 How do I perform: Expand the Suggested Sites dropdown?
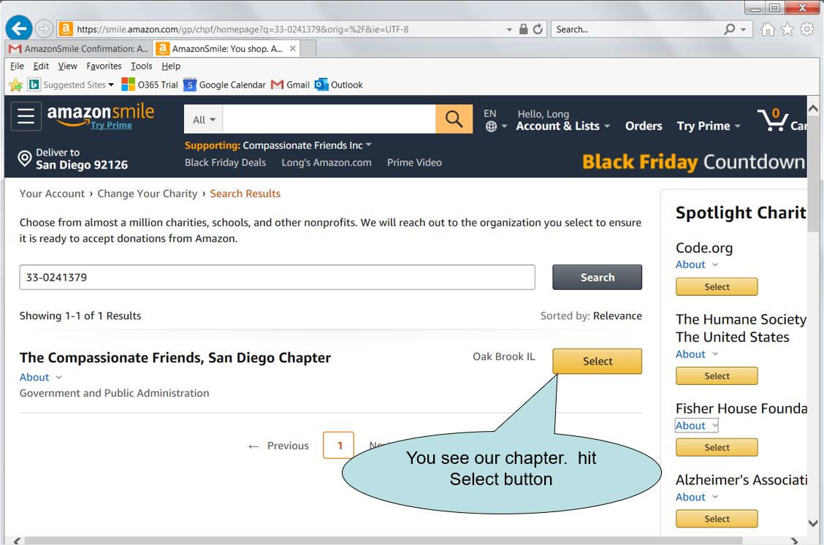[111, 85]
